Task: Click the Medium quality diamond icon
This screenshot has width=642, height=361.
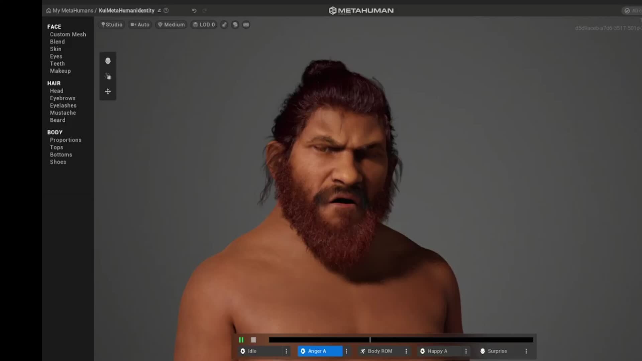Action: tap(160, 24)
